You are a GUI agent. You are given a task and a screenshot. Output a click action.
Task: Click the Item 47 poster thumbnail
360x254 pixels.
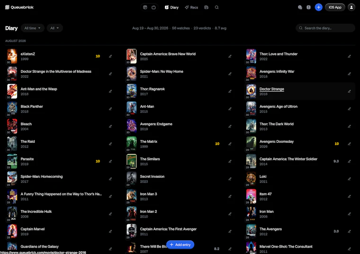point(251,196)
